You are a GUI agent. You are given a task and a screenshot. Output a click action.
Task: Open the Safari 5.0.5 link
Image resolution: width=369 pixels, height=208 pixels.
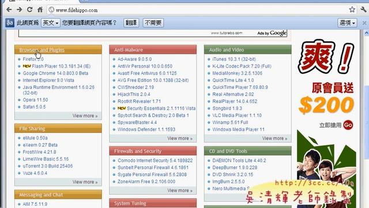[35, 107]
